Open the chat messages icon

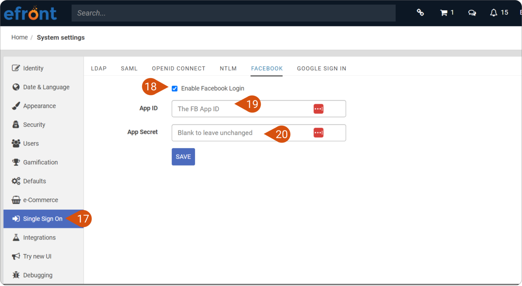(472, 13)
